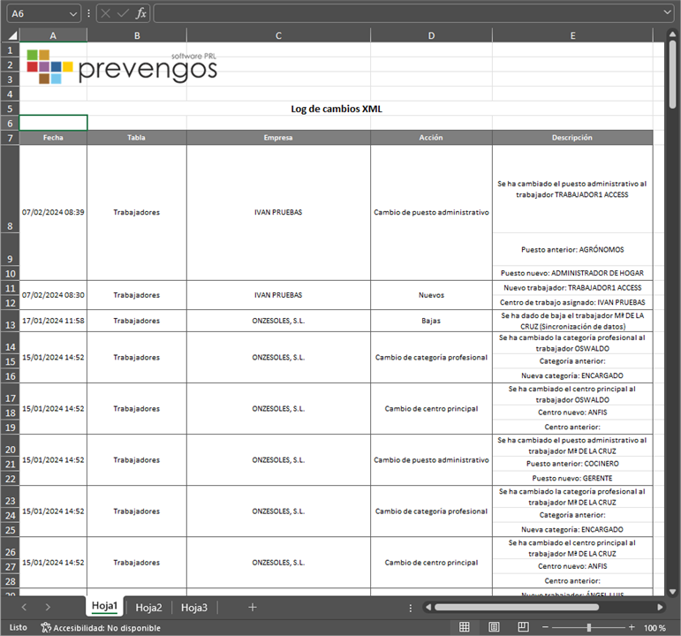Screen dimensions: 681x636
Task: Open the Hoja3 sheet tab
Action: coord(194,607)
